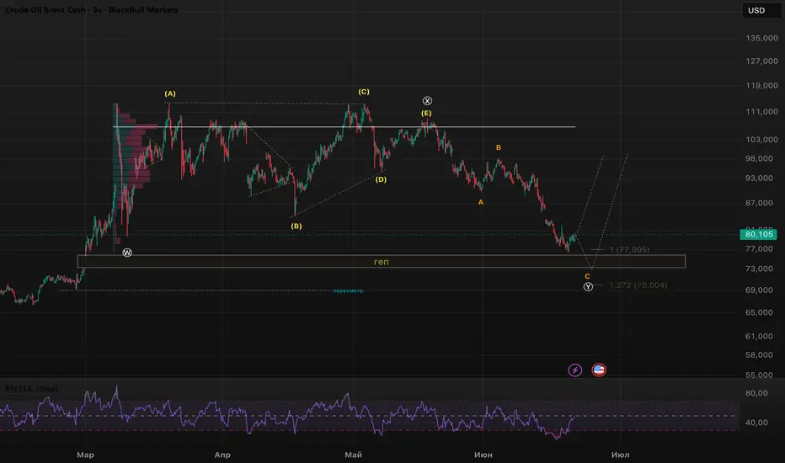Select the yellow (E) wave label
Viewport: 785px width, 463px height.
tap(426, 113)
